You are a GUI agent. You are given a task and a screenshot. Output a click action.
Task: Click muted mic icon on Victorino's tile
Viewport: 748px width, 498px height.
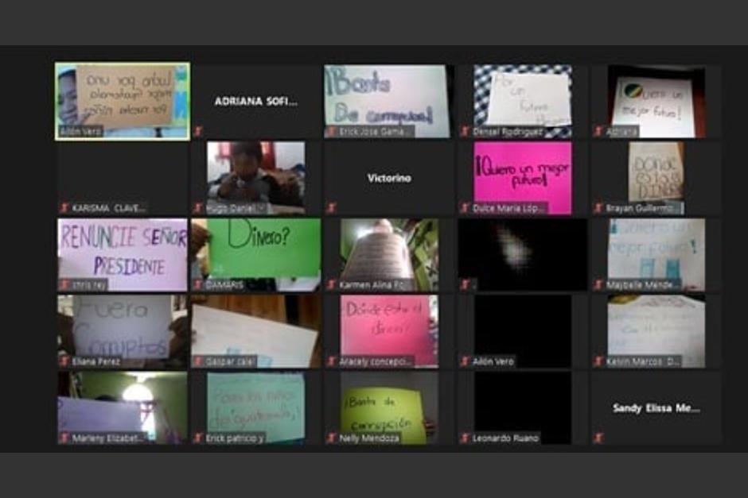point(331,208)
